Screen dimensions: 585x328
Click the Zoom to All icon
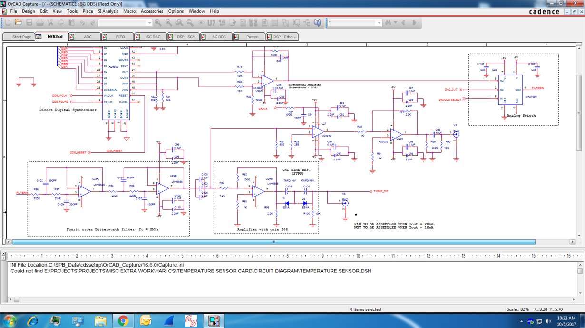[x=190, y=22]
